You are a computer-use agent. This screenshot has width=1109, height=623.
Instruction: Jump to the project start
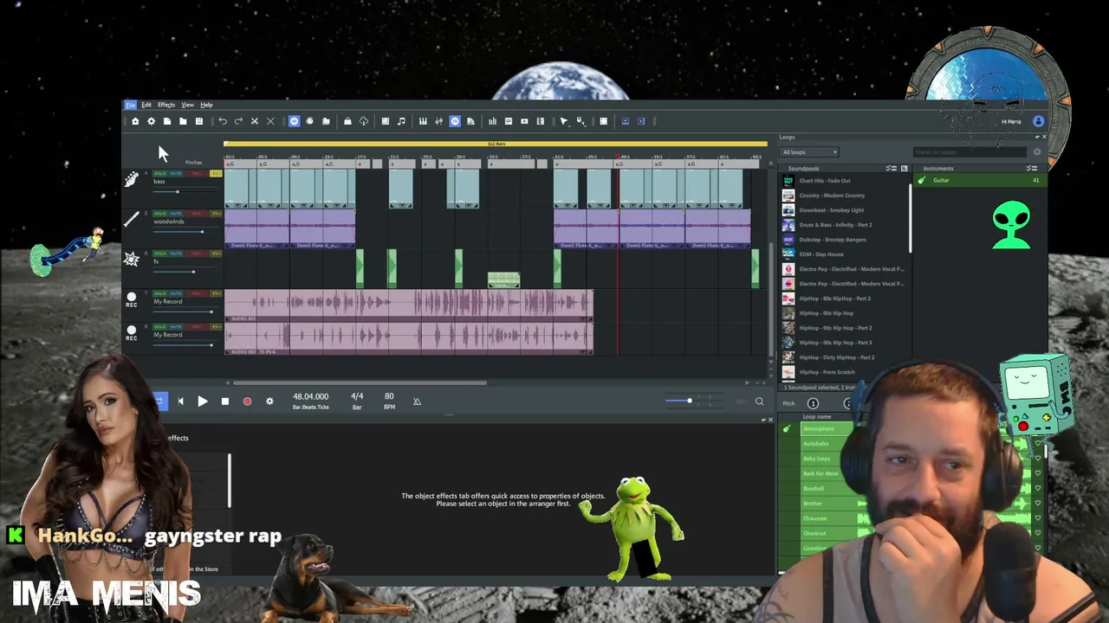pos(180,401)
